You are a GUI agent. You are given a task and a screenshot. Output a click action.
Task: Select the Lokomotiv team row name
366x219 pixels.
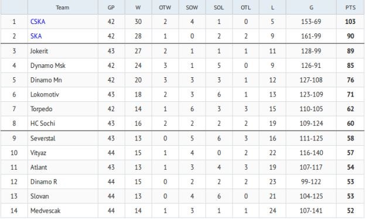[x=45, y=94]
